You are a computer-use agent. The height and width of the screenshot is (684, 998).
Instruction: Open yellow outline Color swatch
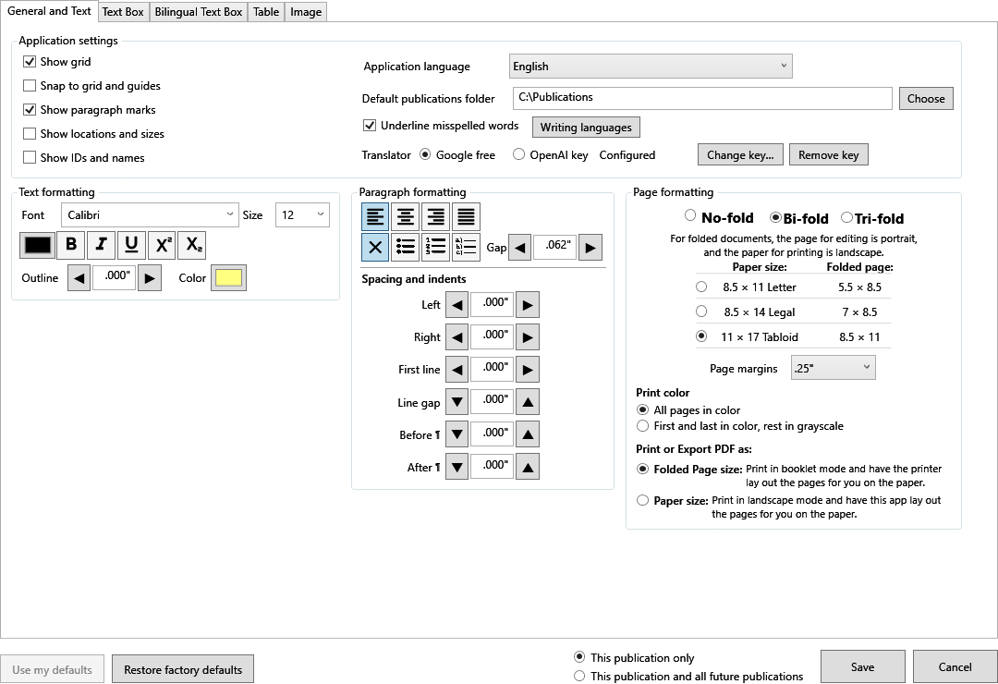click(x=228, y=277)
